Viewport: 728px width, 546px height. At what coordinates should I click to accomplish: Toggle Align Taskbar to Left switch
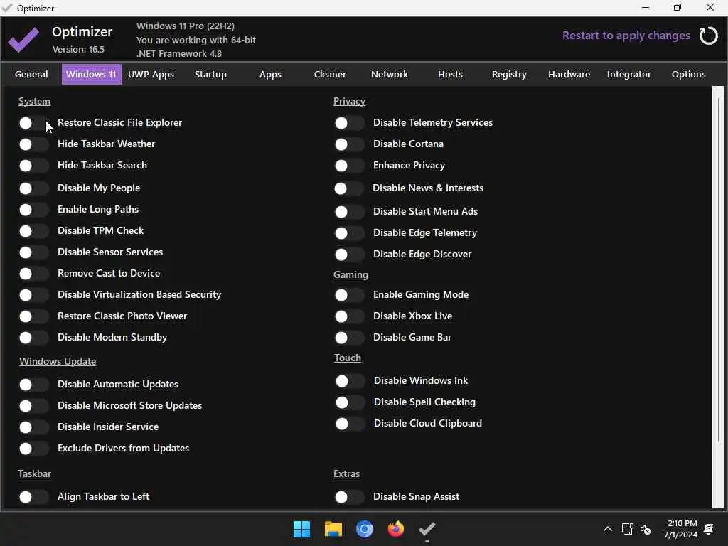(33, 497)
